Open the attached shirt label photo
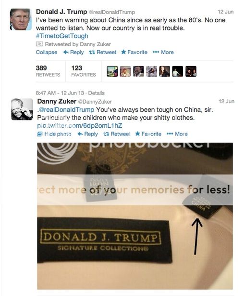Image resolution: width=245 pixels, height=296 pixels. tap(135, 216)
